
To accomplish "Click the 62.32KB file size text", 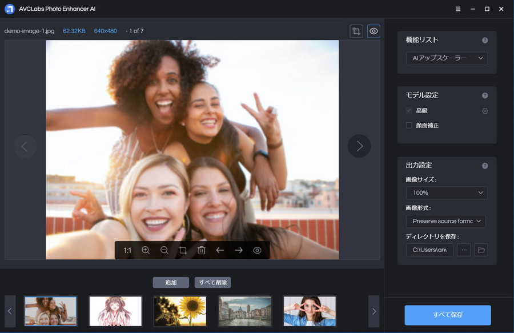I will coord(74,31).
